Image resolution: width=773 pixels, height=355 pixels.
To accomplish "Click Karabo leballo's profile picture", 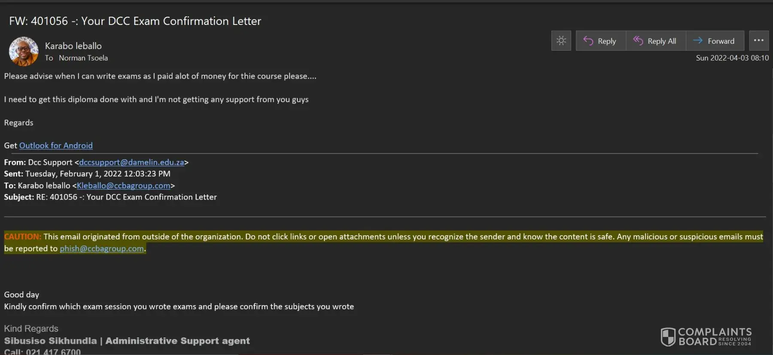I will click(24, 51).
